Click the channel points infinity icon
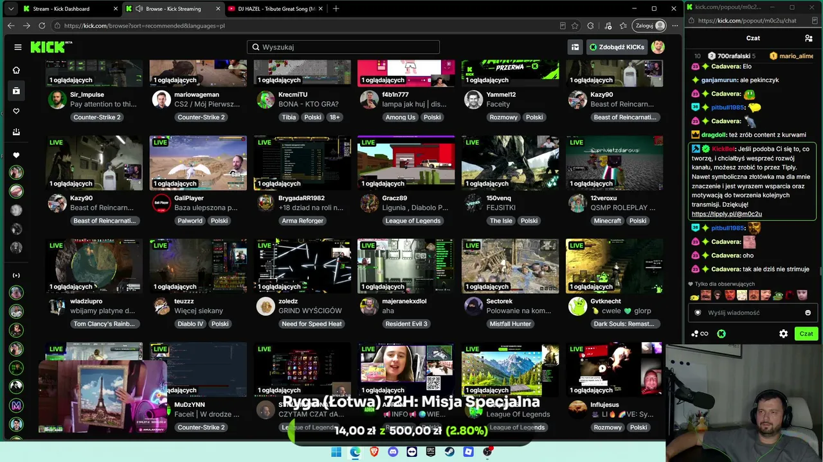This screenshot has width=823, height=462. point(700,334)
